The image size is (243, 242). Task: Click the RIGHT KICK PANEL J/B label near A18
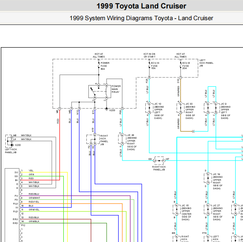104,140
